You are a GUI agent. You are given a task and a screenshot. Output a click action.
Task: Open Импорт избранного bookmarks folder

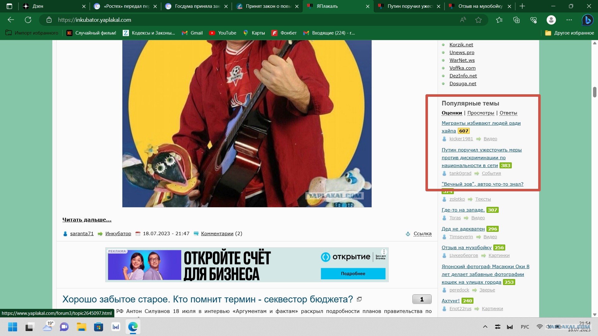(x=32, y=33)
